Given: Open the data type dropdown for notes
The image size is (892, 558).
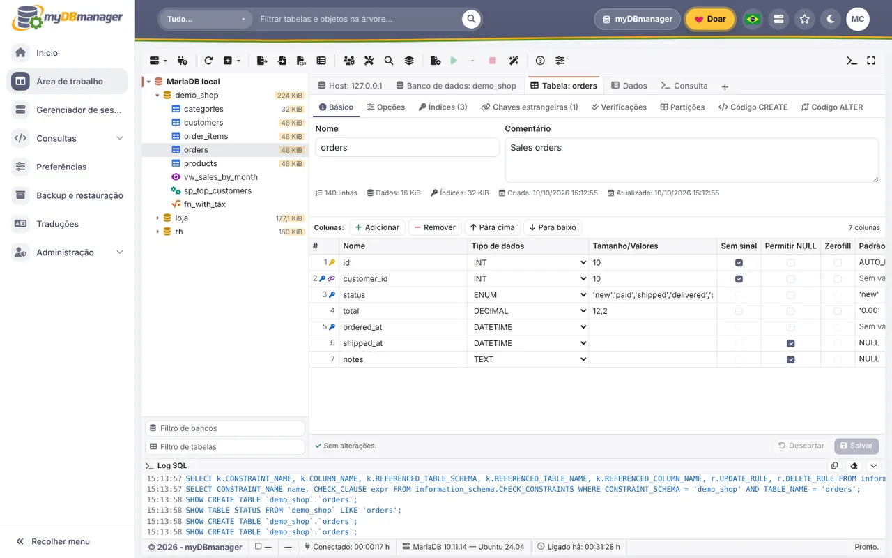Looking at the screenshot, I should pyautogui.click(x=528, y=359).
